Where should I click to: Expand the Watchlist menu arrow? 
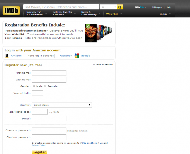pyautogui.click(x=121, y=14)
